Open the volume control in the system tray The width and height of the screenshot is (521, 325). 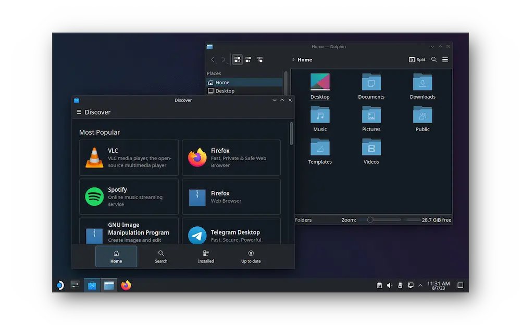point(389,285)
